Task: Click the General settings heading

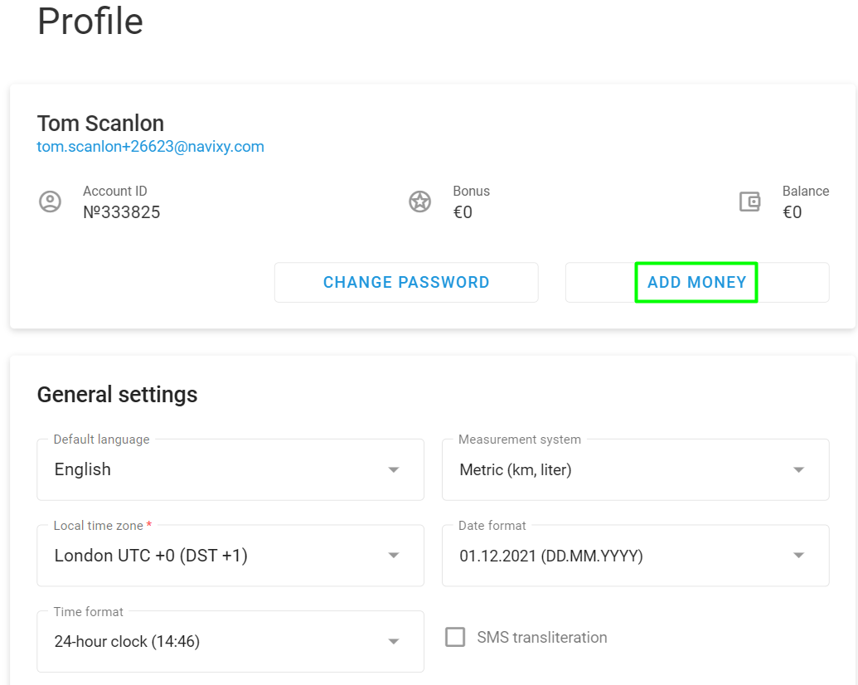Action: click(x=117, y=395)
